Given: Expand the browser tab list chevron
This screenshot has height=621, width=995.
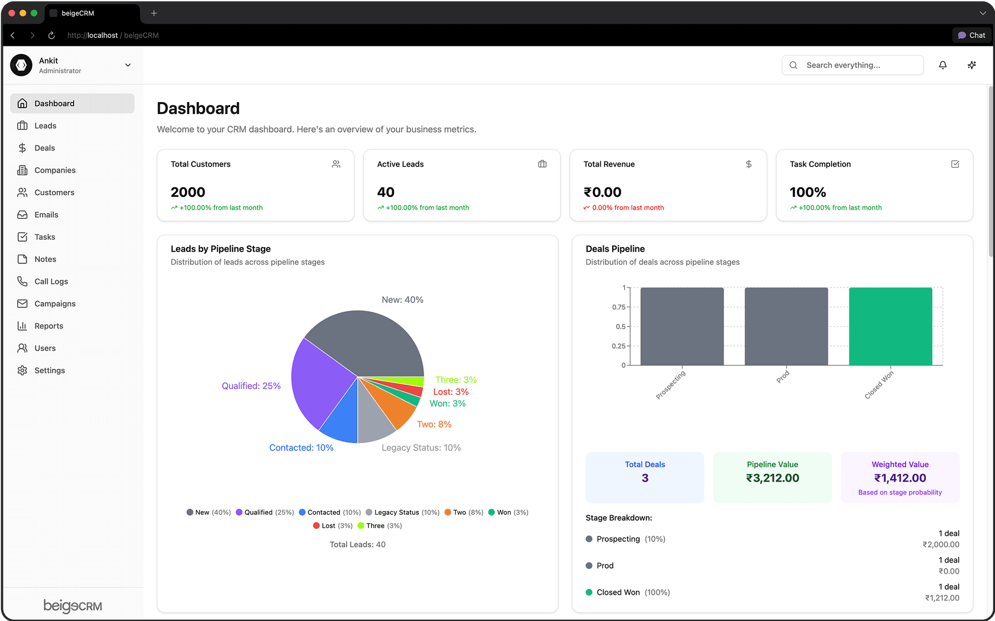Looking at the screenshot, I should click(983, 13).
